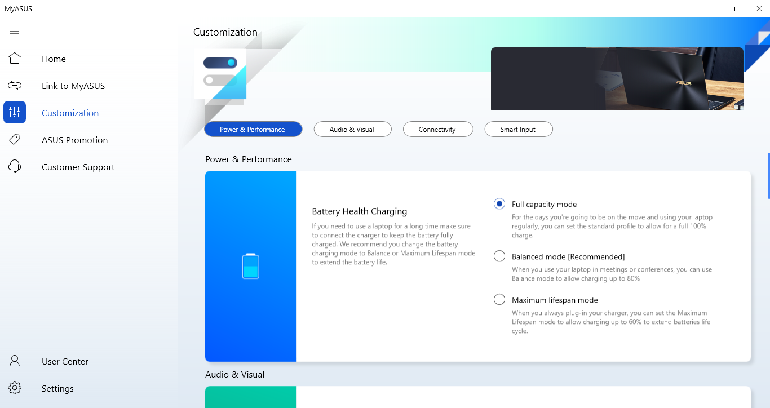The width and height of the screenshot is (770, 408).
Task: Open Customer Support text link in sidebar
Action: 78,167
